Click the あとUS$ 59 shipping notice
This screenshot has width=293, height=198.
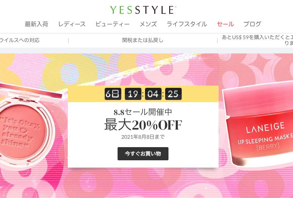(257, 40)
